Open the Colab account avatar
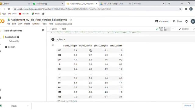195x110 pixels. (193, 21)
